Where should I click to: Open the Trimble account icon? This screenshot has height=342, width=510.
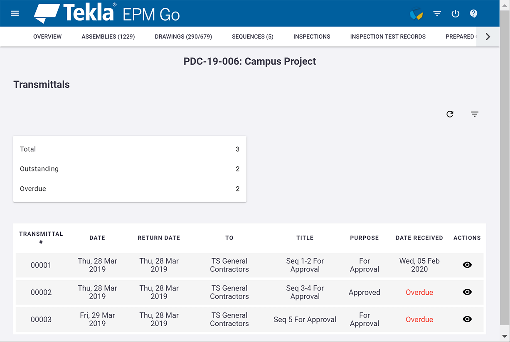[x=416, y=14]
